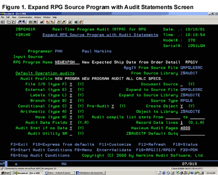This screenshot has width=218, height=175.
Task: Click the Session A title bar icon
Action: [2, 13]
